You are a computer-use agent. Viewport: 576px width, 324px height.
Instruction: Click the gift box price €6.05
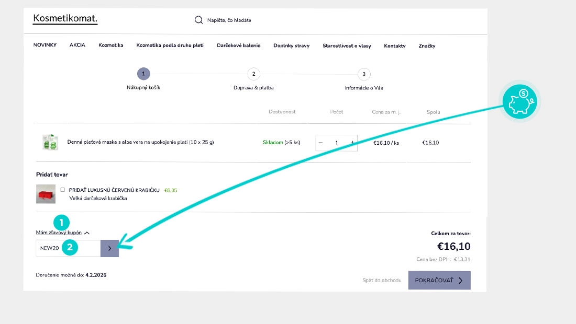tap(171, 190)
